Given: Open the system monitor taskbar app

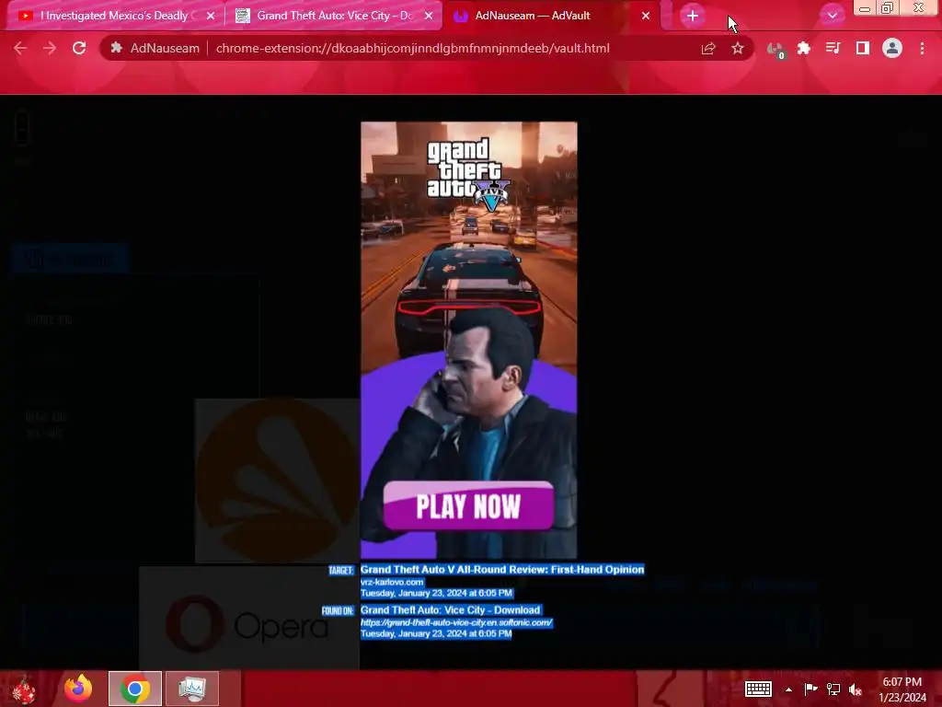Looking at the screenshot, I should pyautogui.click(x=192, y=689).
